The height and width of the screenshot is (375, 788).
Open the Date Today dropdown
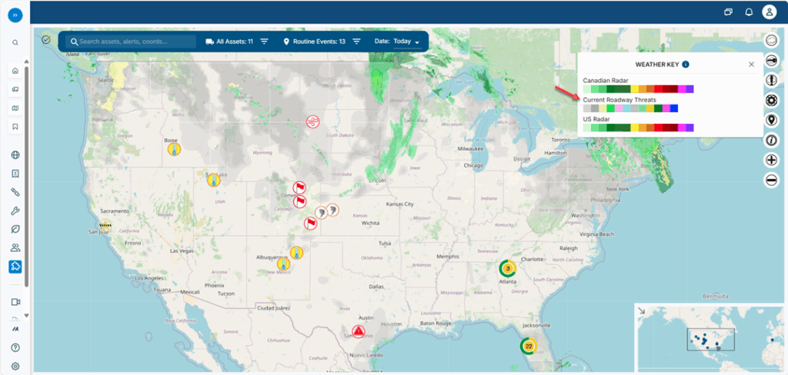pyautogui.click(x=406, y=41)
